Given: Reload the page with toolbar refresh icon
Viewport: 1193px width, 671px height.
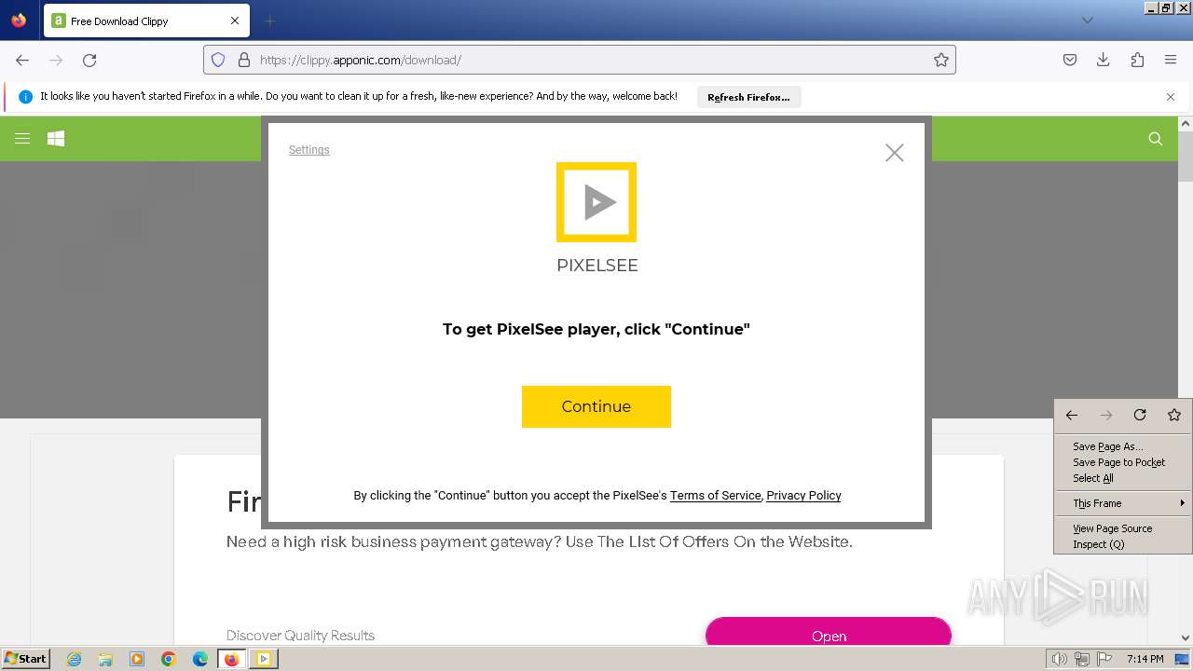Looking at the screenshot, I should pos(89,60).
